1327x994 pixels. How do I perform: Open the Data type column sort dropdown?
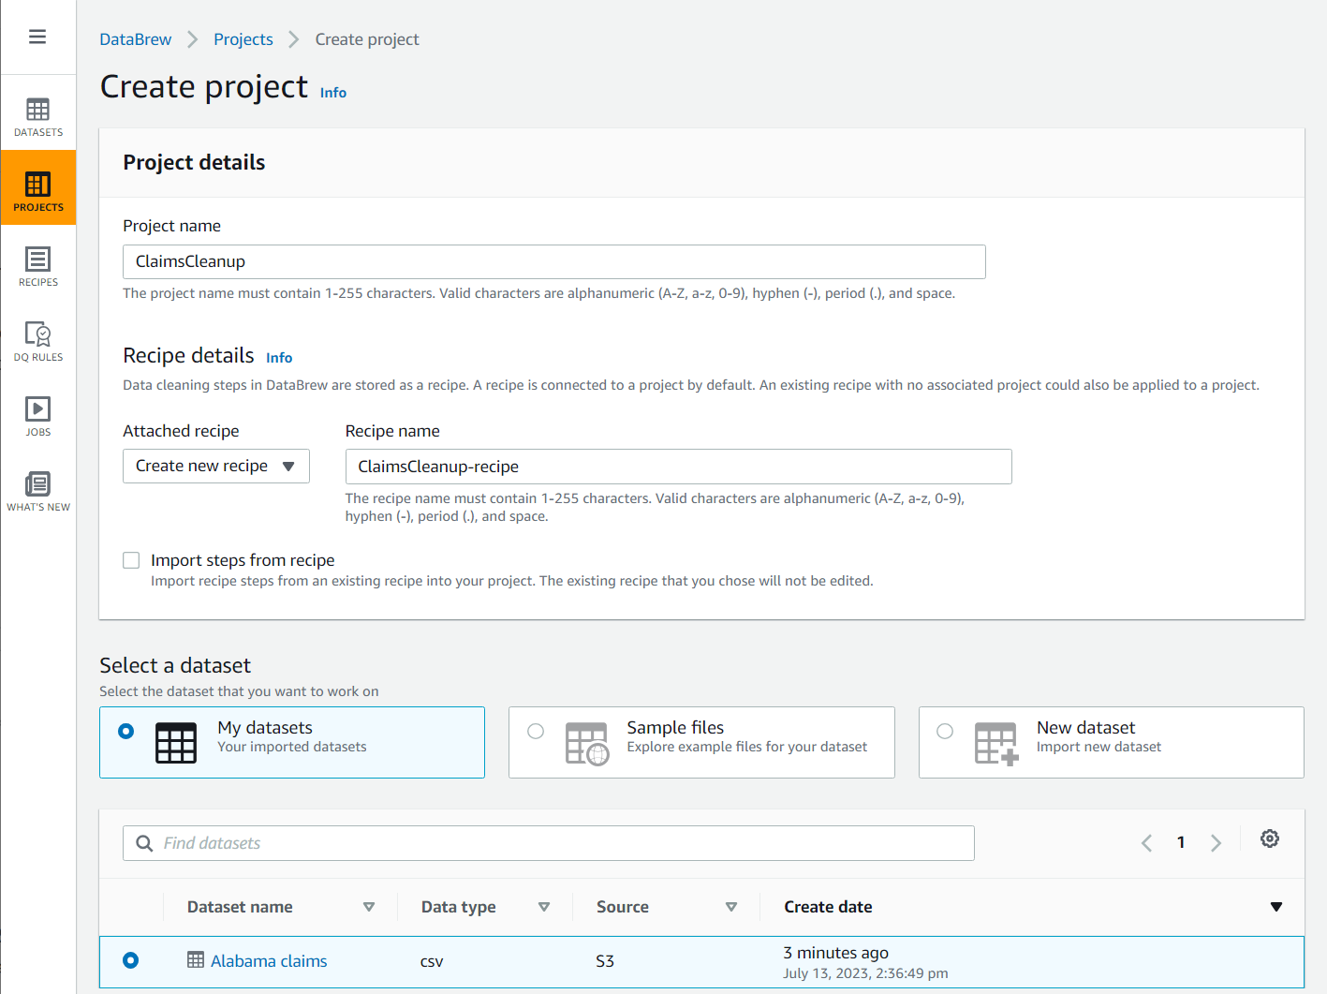click(543, 906)
